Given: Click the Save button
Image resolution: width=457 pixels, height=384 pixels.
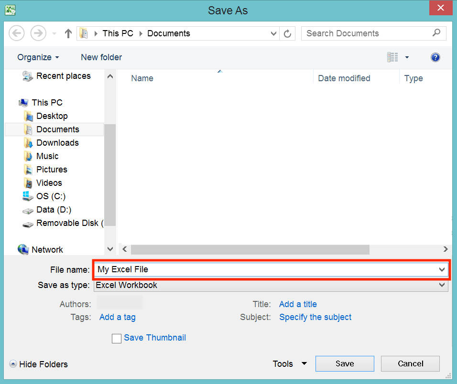Looking at the screenshot, I should click(x=345, y=363).
